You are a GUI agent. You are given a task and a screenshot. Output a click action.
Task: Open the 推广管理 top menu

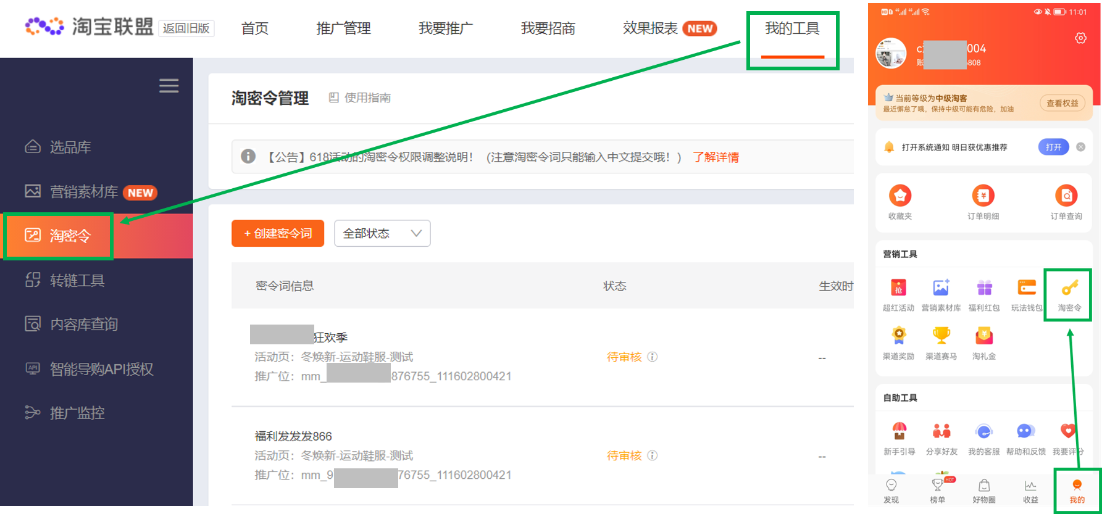(343, 28)
